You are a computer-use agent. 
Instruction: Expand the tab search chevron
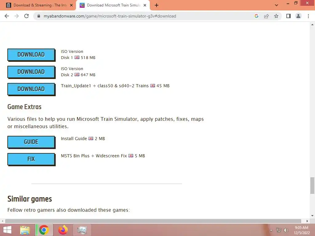click(277, 5)
